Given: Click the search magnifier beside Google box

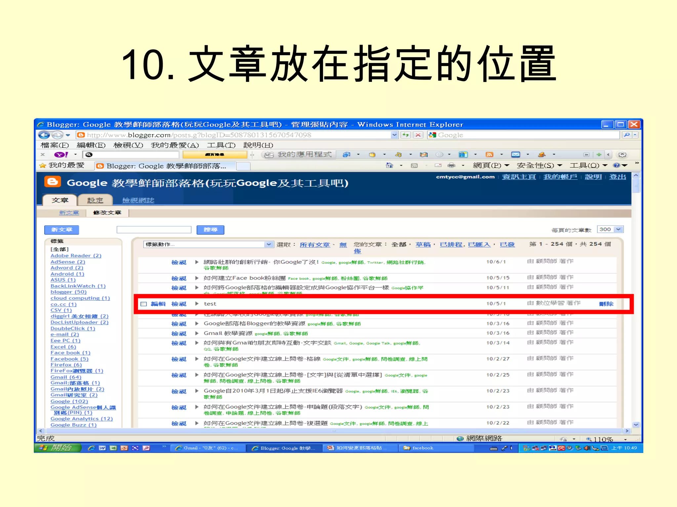Looking at the screenshot, I should [x=627, y=135].
